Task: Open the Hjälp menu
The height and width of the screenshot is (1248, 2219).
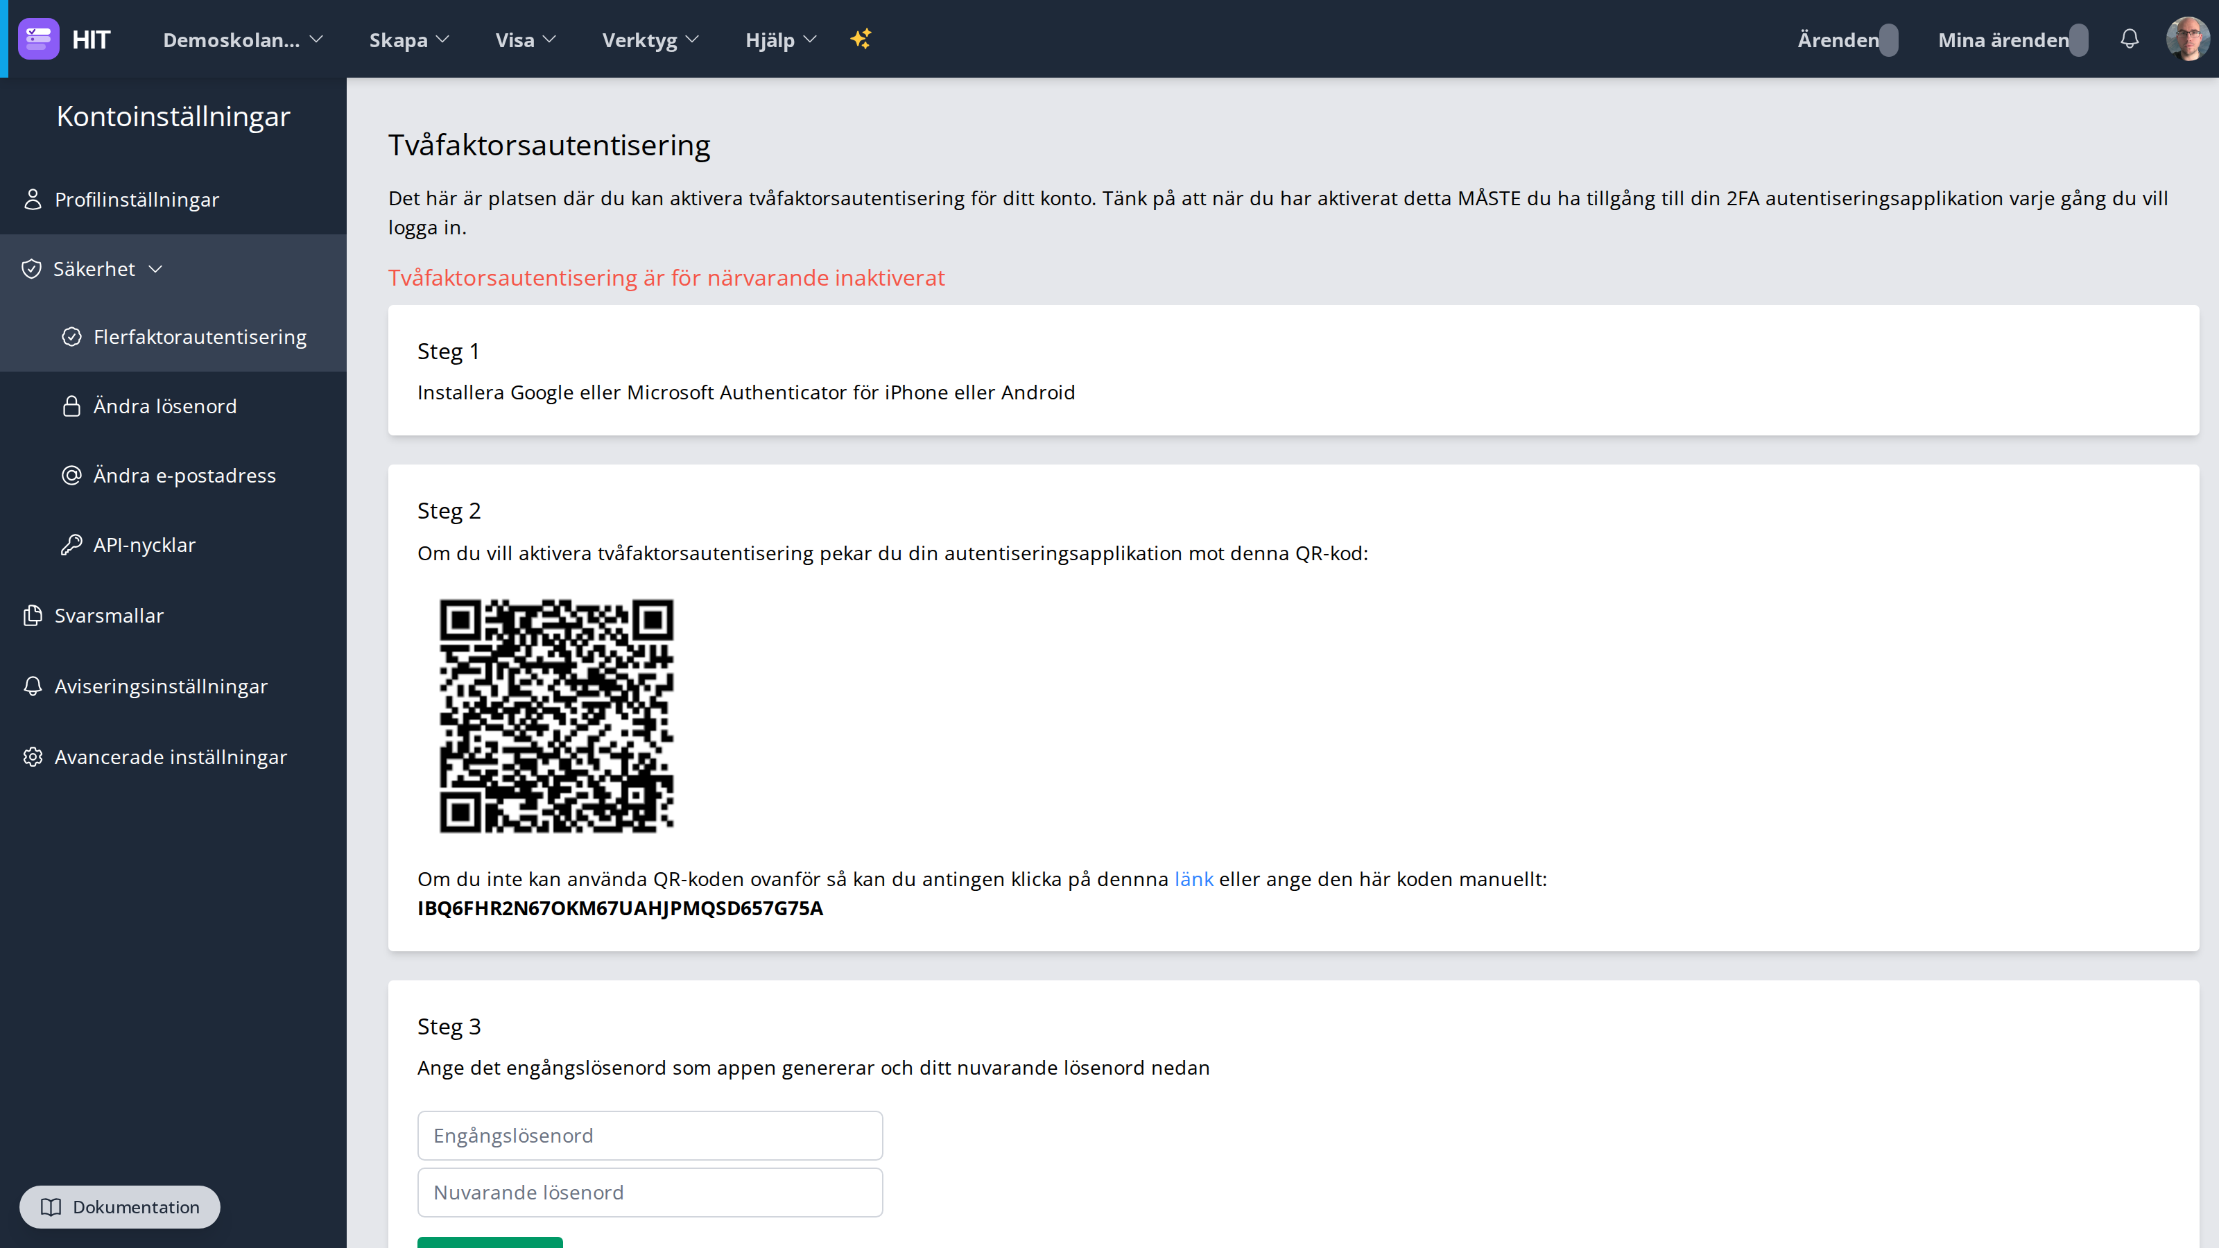Action: point(780,40)
